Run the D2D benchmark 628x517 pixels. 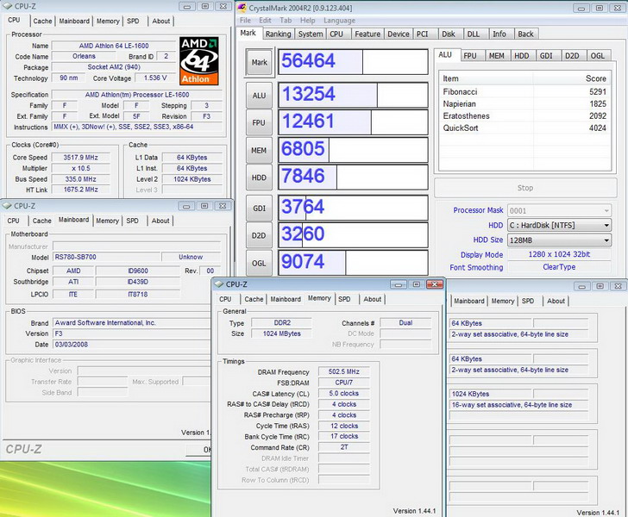coord(259,235)
